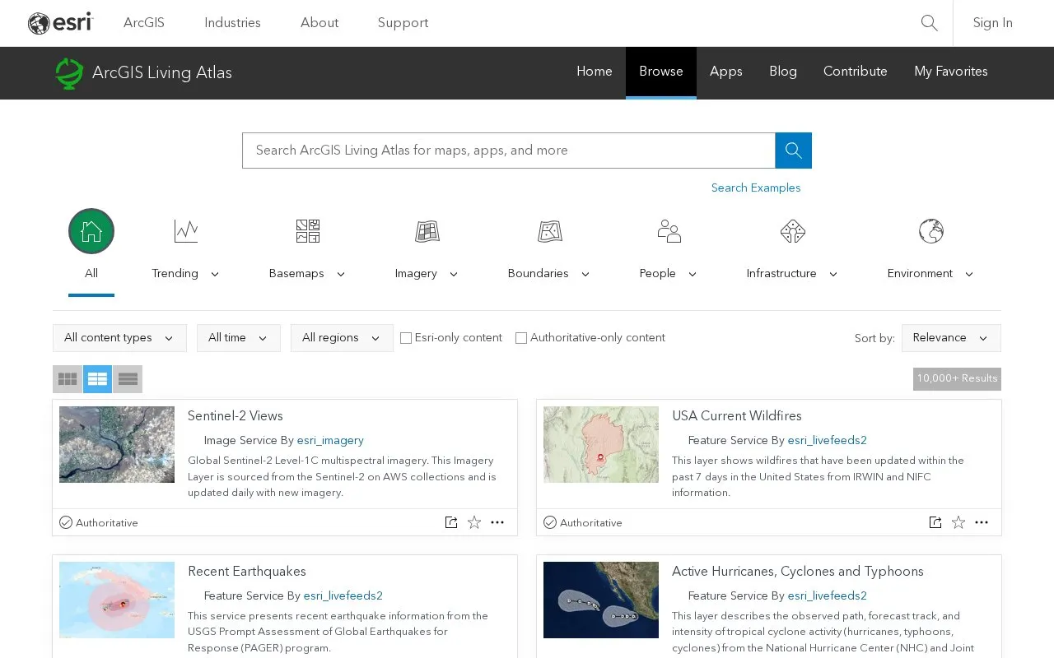1054x658 pixels.
Task: Open more options for USA Current Wildfires
Action: (x=982, y=522)
